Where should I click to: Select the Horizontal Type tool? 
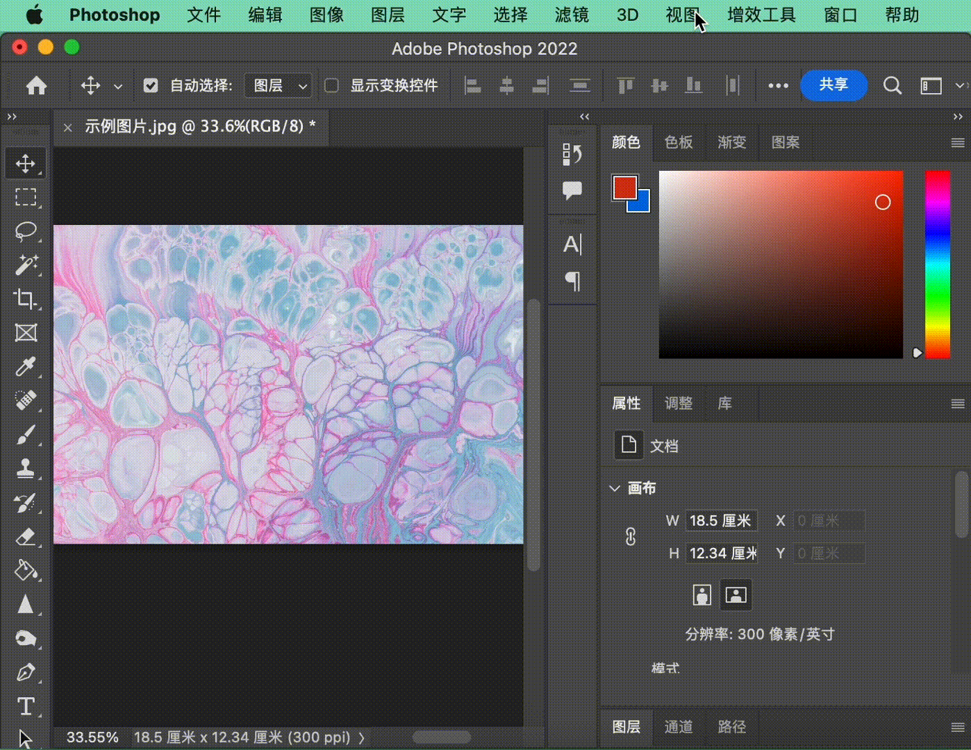(26, 706)
